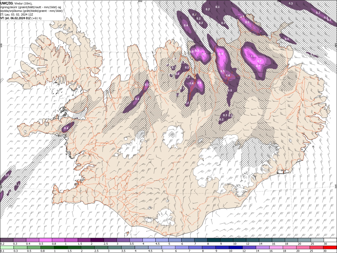This screenshot has width=337, height=253.
Task: Click the 25 red-pink rain legend swatch
Action: (x=316, y=247)
